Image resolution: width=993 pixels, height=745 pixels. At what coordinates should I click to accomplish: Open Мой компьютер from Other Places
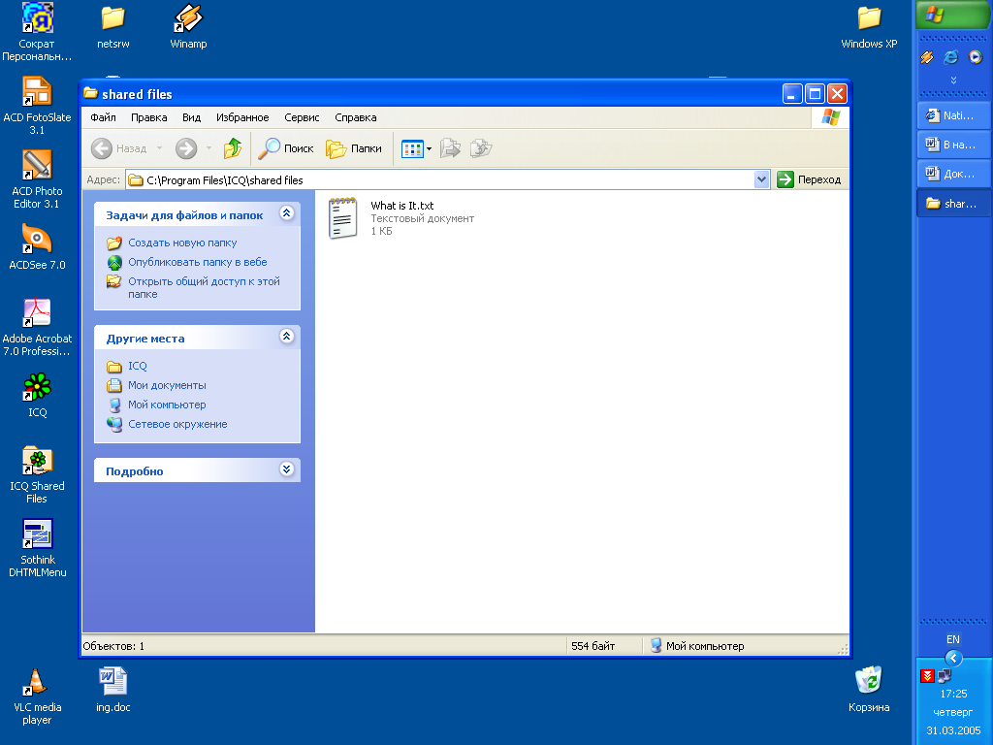[x=167, y=405]
